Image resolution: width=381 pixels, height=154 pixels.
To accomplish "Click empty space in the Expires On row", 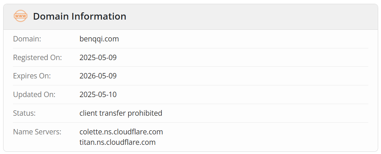I will tap(240, 76).
